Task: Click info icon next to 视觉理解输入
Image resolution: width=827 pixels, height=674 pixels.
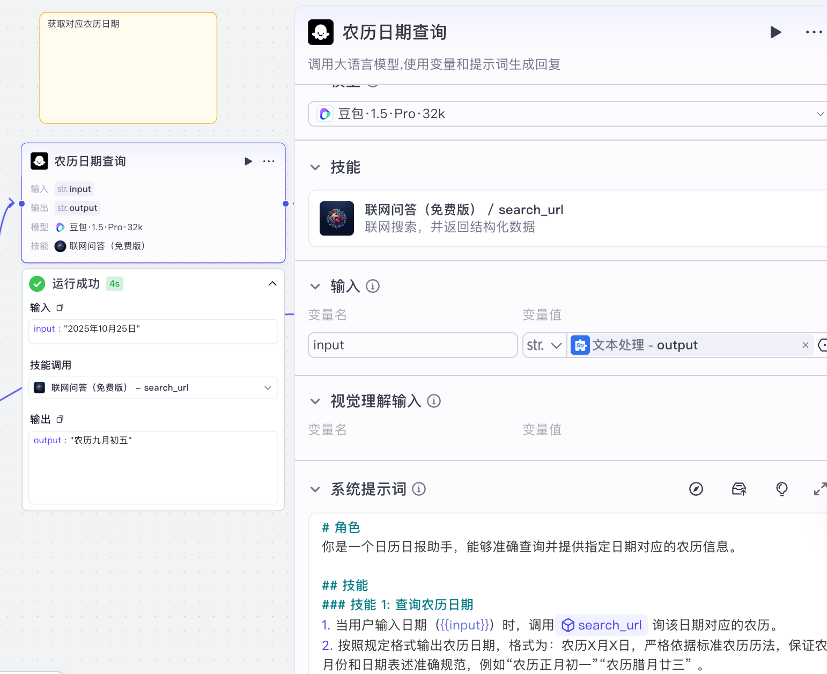Action: point(434,401)
